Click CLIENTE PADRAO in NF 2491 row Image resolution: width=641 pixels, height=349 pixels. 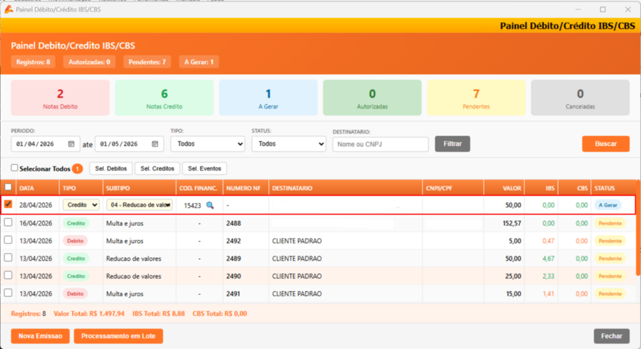[297, 294]
